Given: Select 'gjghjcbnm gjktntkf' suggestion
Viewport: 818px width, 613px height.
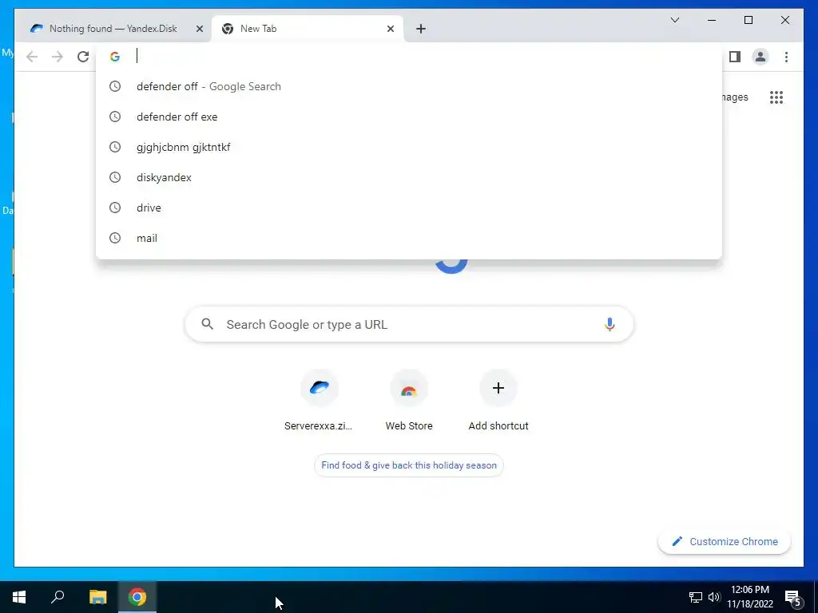Looking at the screenshot, I should [x=409, y=147].
